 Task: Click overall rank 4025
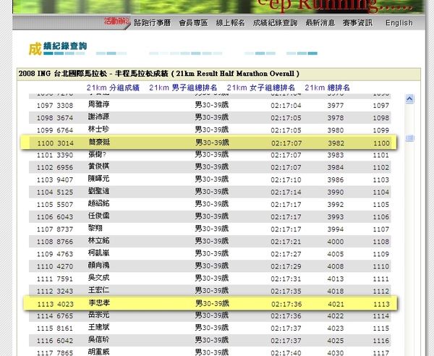tap(336, 341)
